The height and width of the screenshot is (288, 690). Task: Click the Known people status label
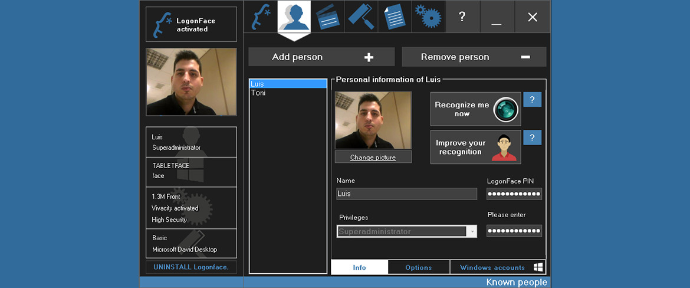click(517, 282)
